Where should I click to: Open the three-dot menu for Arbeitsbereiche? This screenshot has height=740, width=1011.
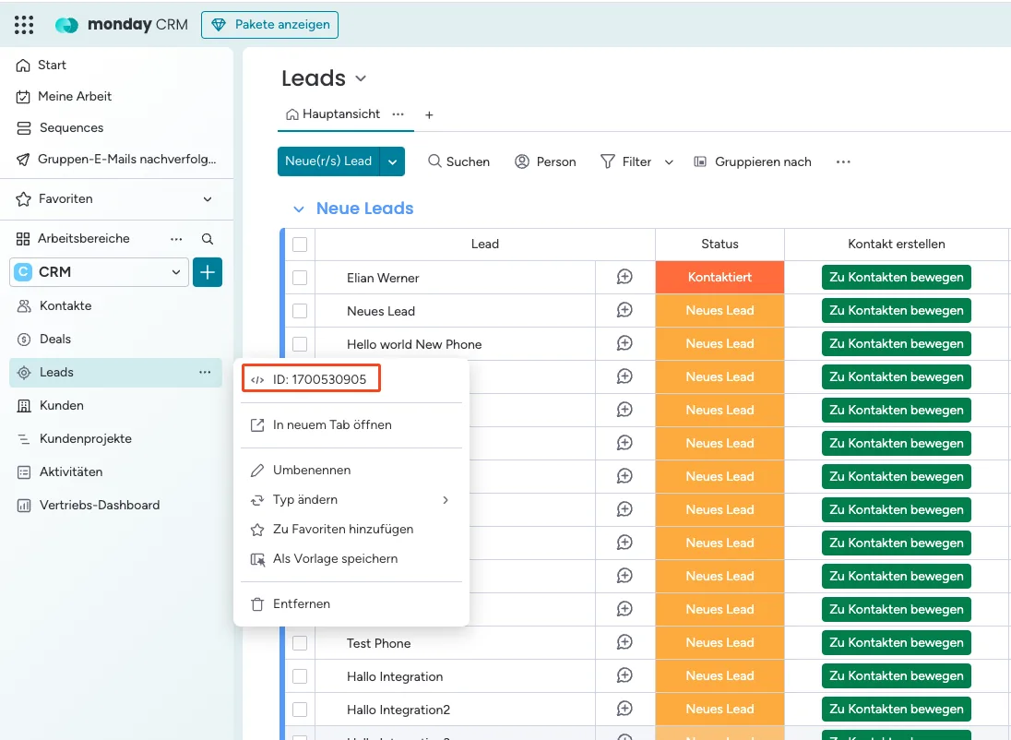(176, 239)
